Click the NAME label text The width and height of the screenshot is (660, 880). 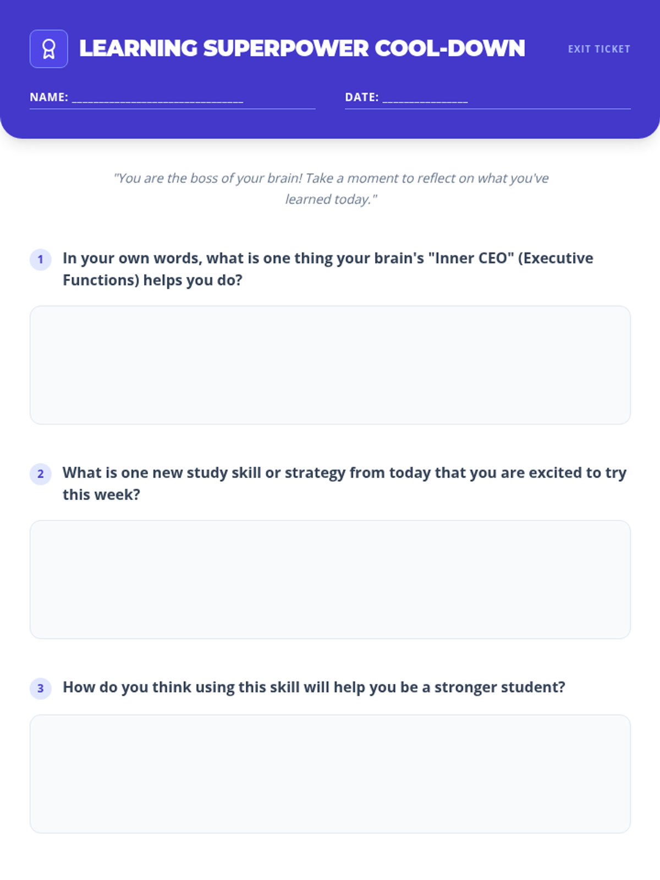(48, 97)
